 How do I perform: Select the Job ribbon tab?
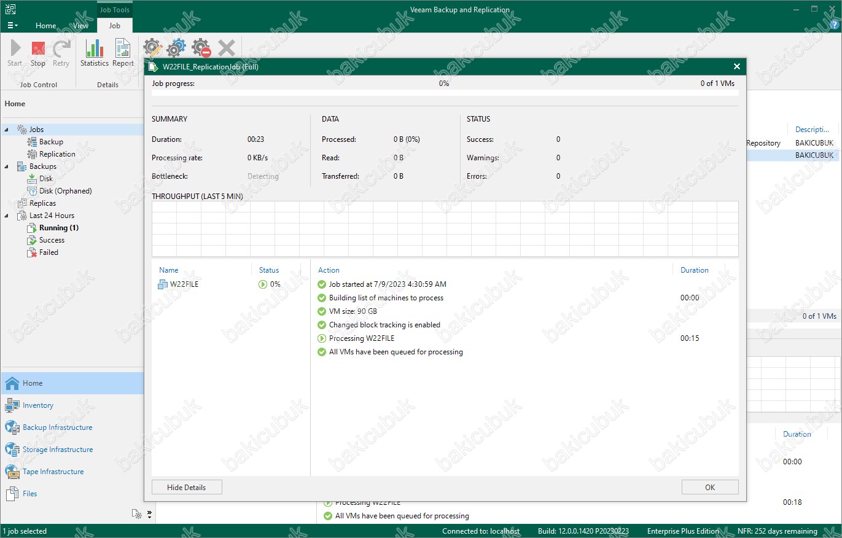click(115, 26)
